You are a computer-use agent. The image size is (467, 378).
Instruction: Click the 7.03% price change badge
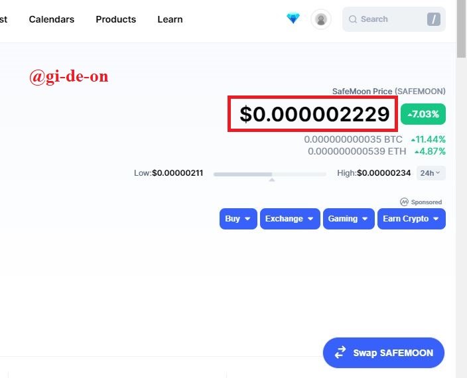click(423, 114)
